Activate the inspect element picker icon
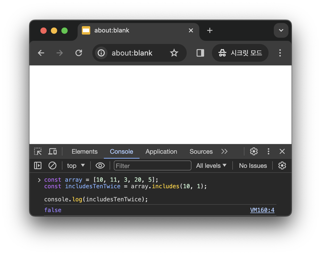 (38, 151)
